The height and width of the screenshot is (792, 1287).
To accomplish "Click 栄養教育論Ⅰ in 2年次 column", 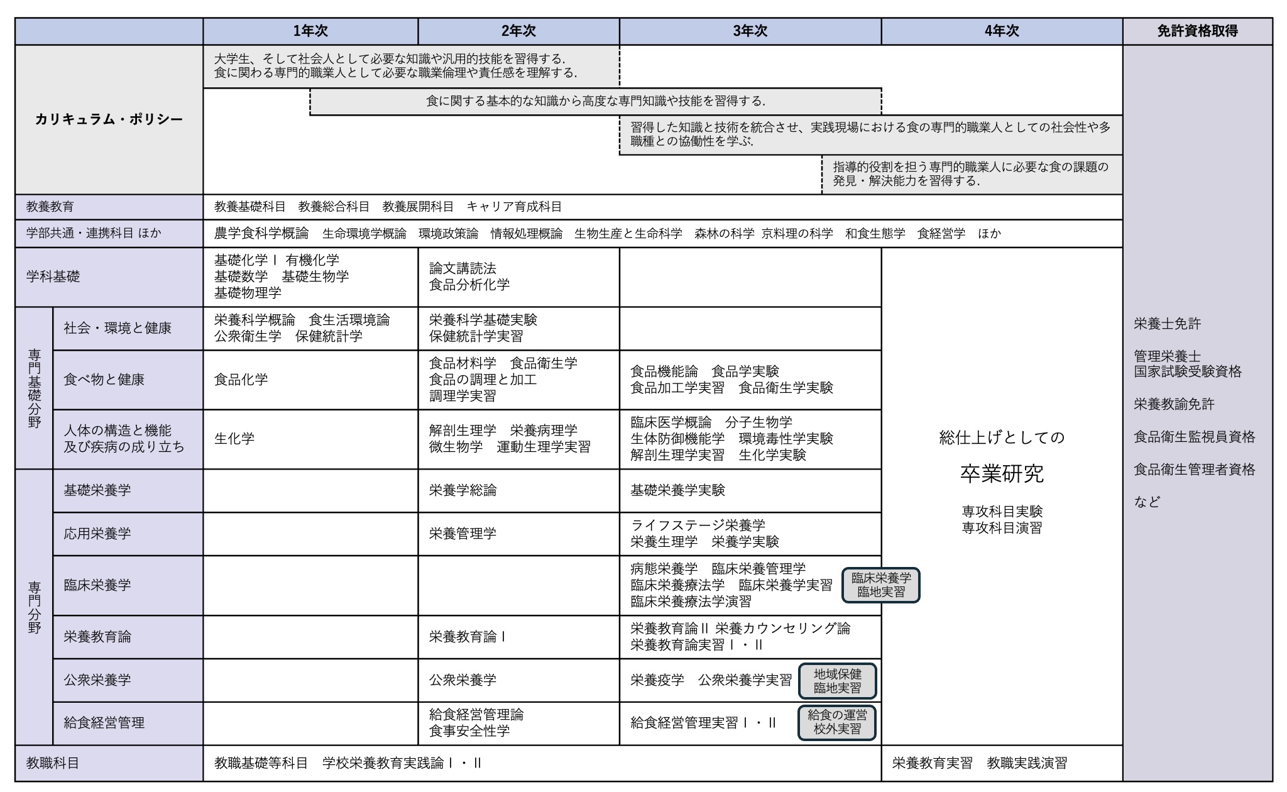I will 468,637.
